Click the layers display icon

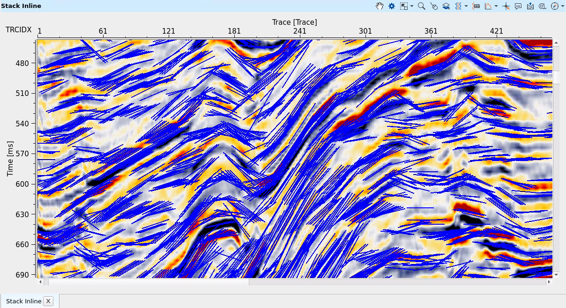pos(446,6)
